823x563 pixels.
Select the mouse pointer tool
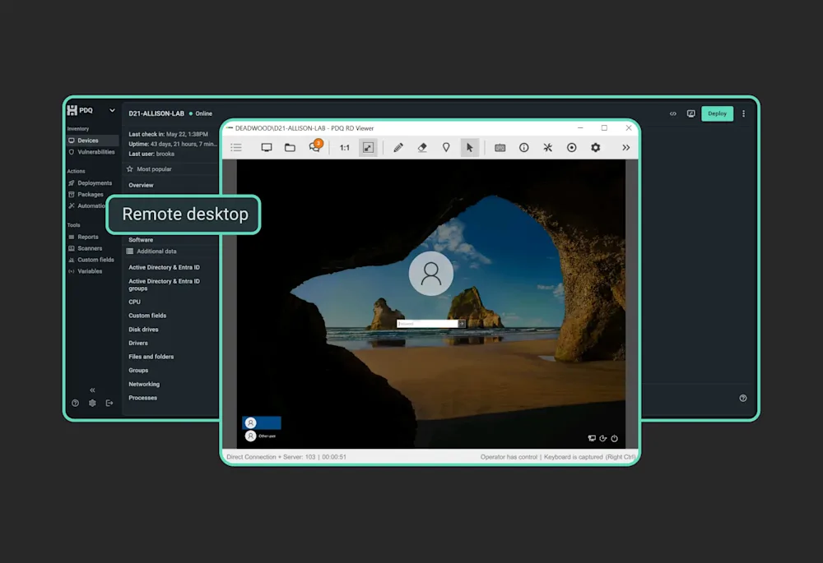470,148
